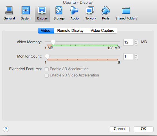Click the Video Memory slider handle

click(x=53, y=42)
